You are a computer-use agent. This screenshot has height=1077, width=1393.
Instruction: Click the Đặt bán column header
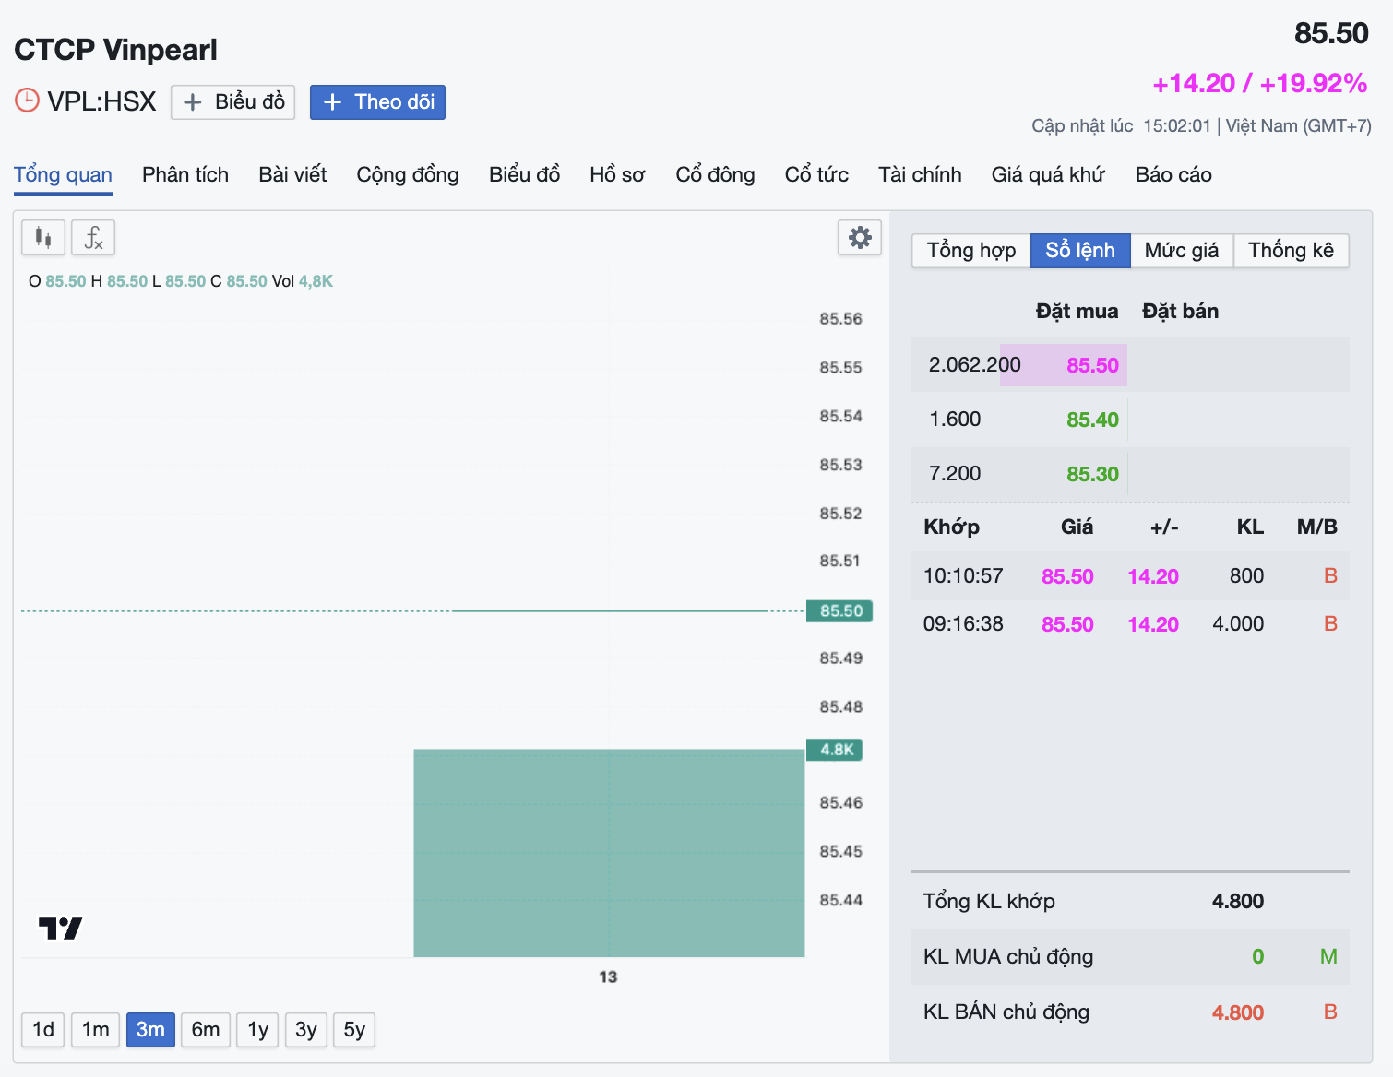click(1180, 312)
